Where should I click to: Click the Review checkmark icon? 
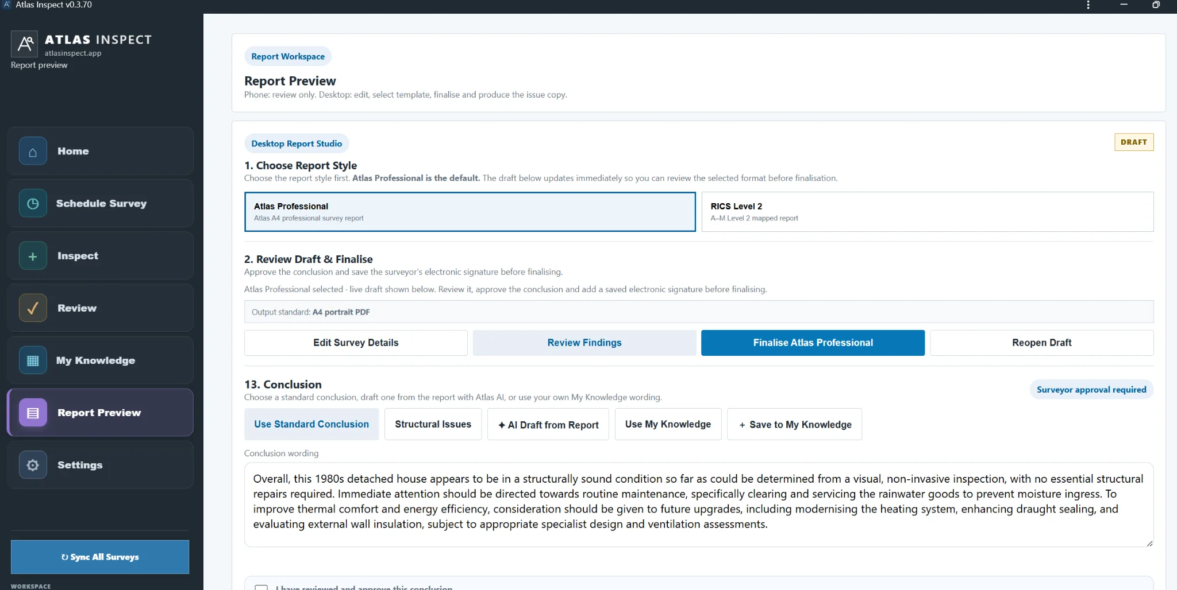pos(33,308)
